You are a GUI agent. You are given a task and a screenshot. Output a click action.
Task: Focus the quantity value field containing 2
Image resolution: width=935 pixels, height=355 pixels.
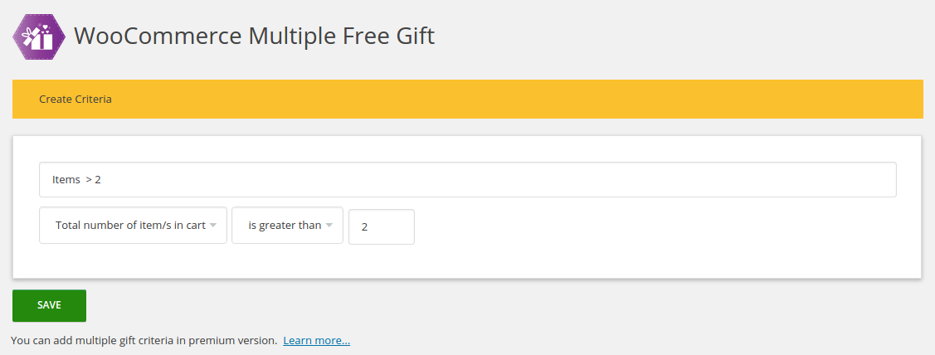381,227
